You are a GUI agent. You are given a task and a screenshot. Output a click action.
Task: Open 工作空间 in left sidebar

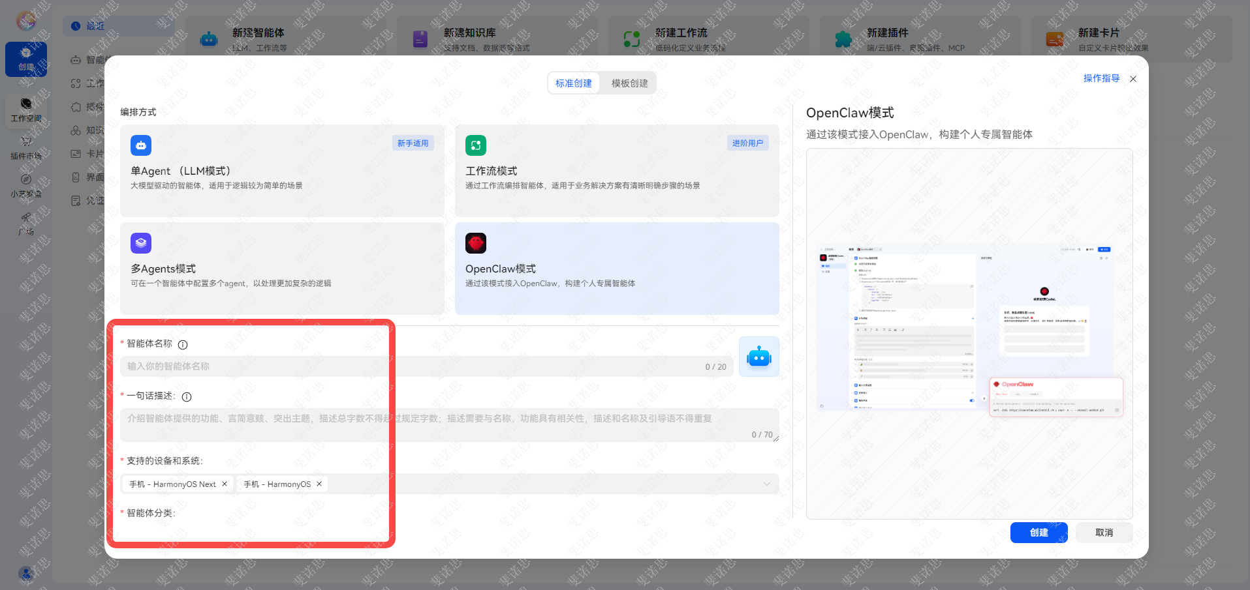tap(26, 110)
